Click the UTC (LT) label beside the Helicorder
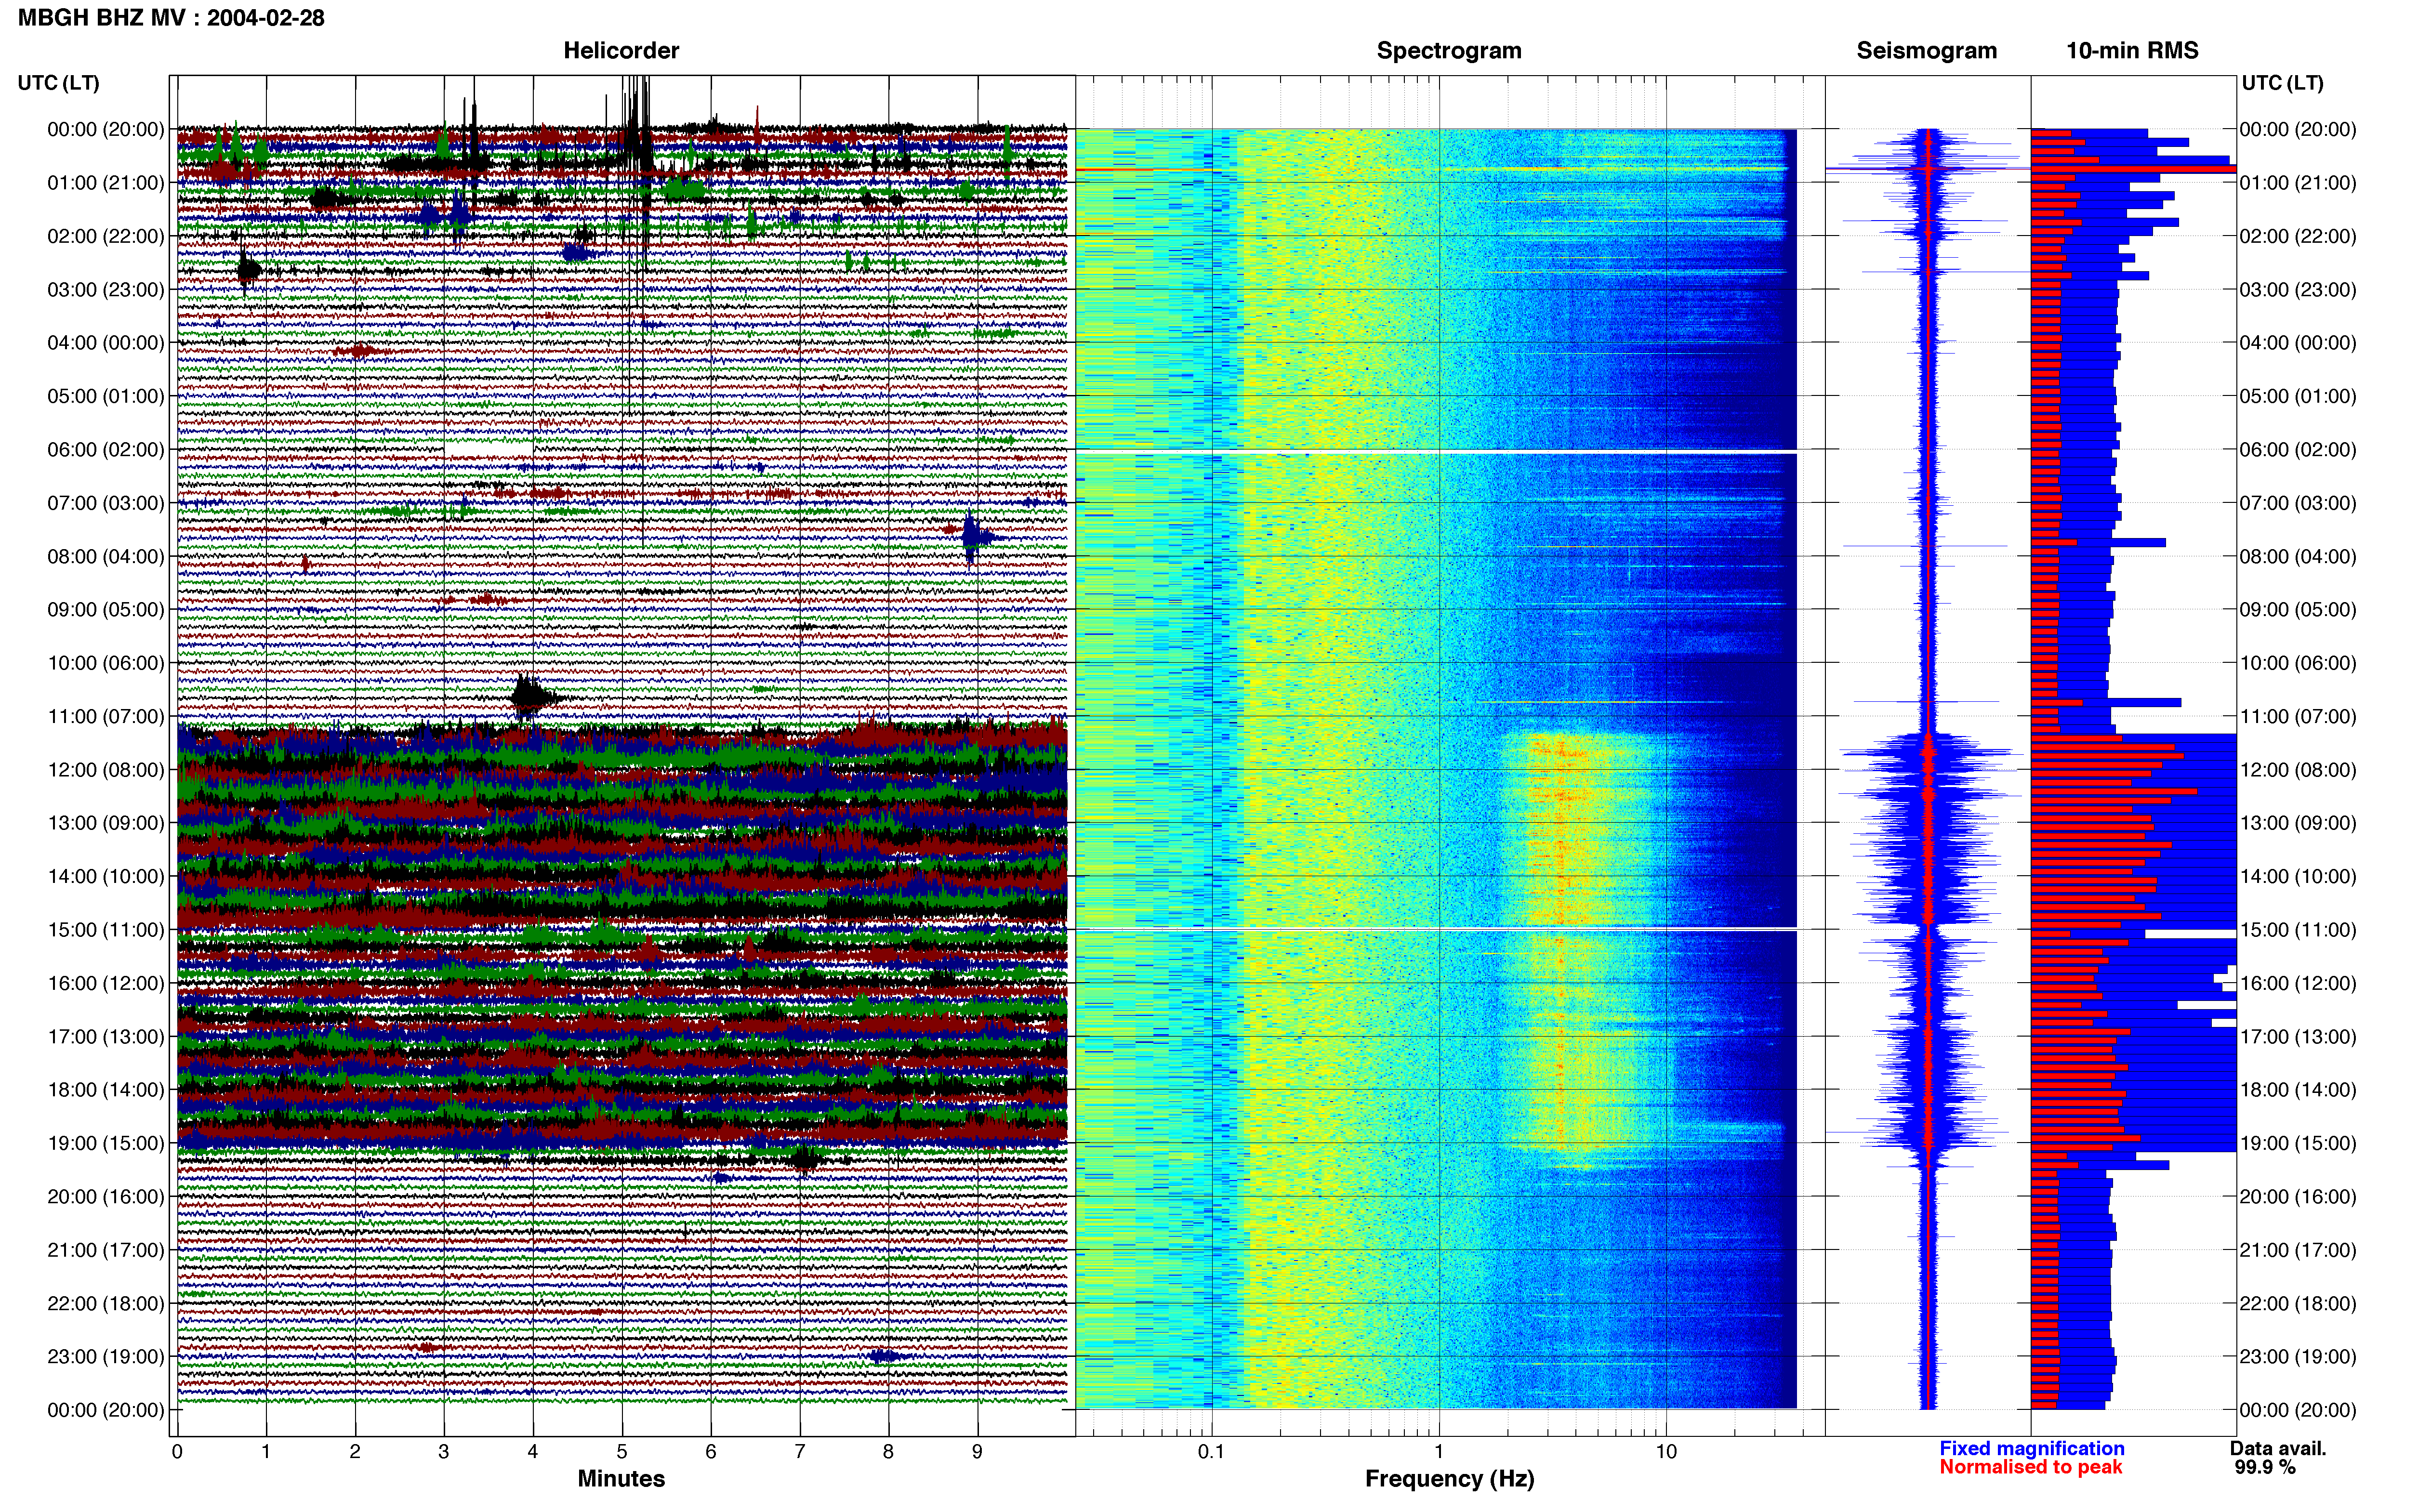The width and height of the screenshot is (2418, 1512). click(x=59, y=83)
